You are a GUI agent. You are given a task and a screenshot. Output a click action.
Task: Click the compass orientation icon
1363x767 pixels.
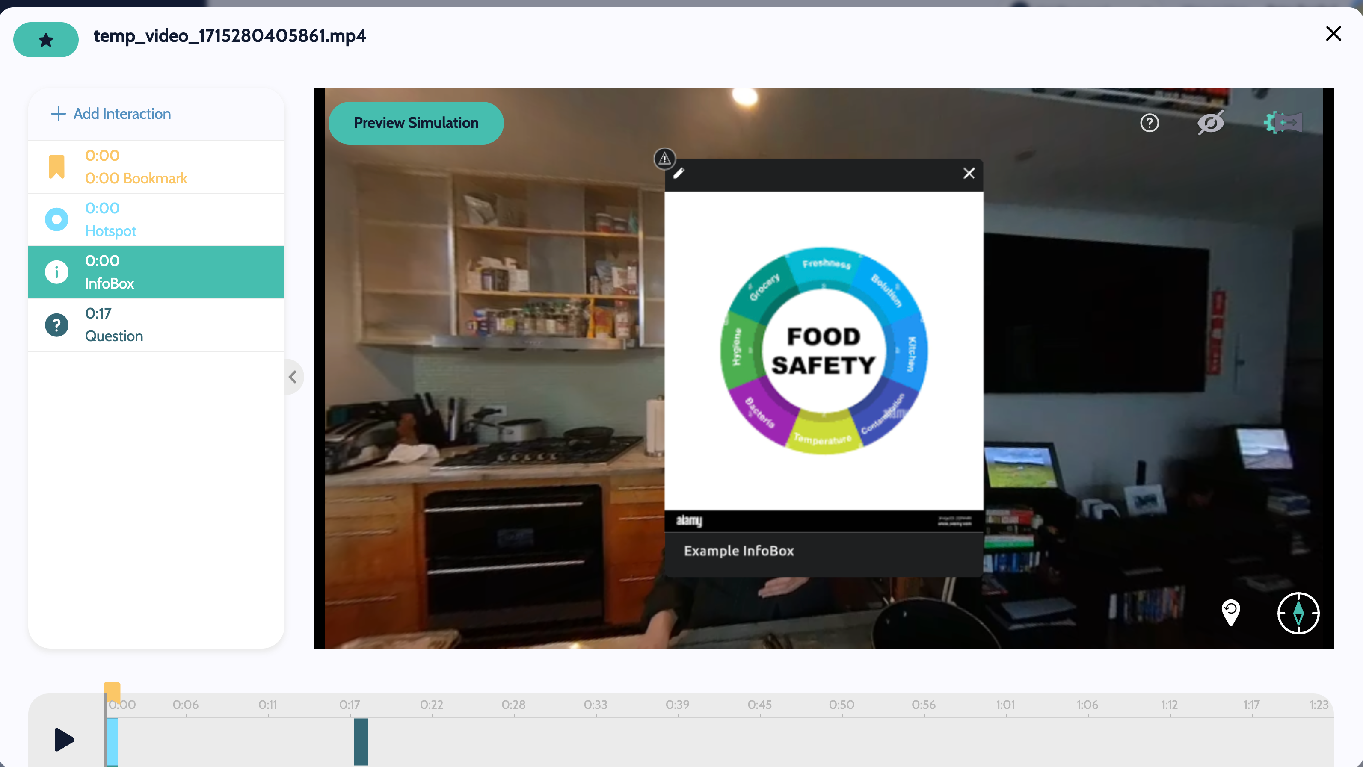1298,613
